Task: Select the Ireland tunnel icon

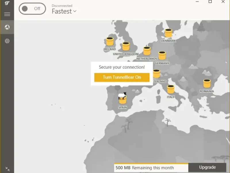Action: point(110,41)
